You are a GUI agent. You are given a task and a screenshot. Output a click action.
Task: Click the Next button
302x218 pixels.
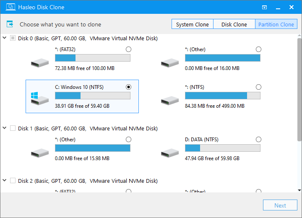280,205
